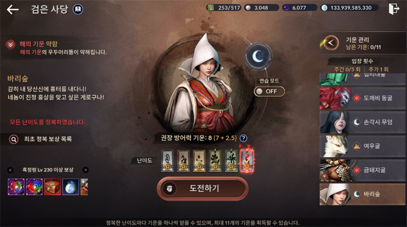Select 손각시 무덤 boss entry
This screenshot has width=407, height=227.
tap(362, 122)
